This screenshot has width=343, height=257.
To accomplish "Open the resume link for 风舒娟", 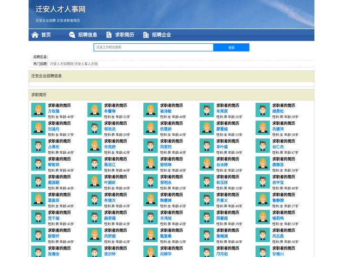I will (110, 236).
